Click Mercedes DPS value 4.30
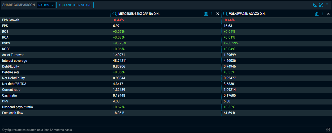Viewport: 332px width, 133px height. point(116,101)
